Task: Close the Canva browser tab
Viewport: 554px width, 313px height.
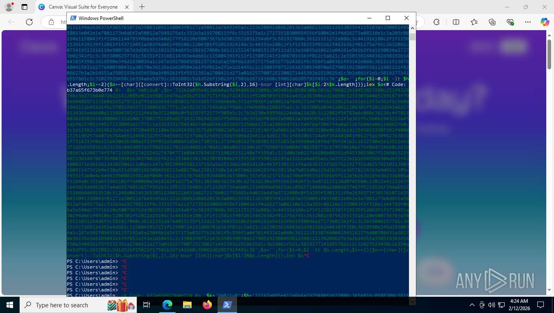Action: click(126, 7)
